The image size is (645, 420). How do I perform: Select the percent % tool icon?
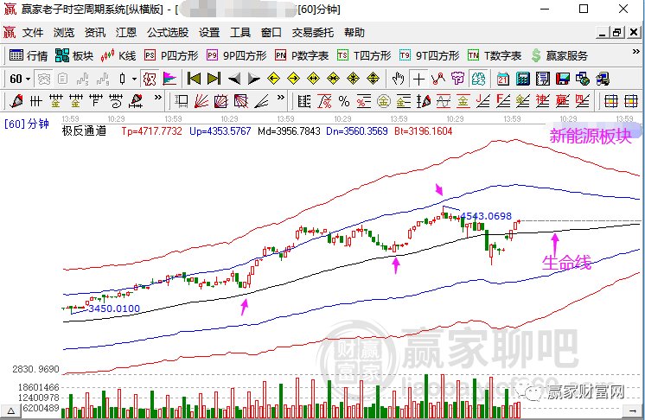pos(344,101)
